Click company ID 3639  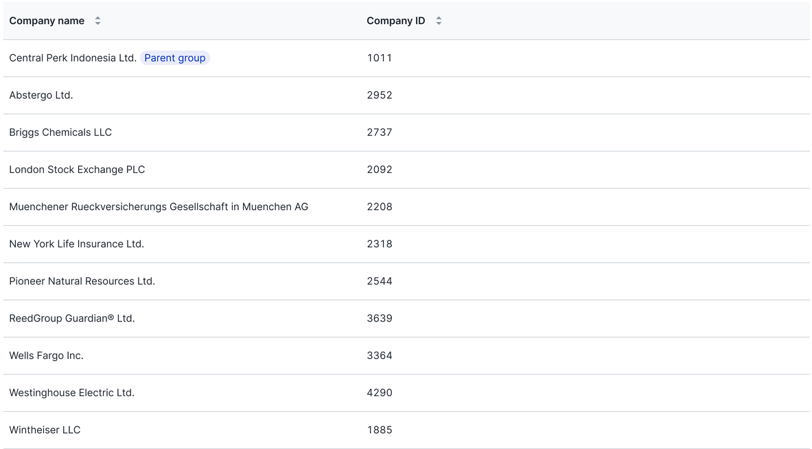tap(380, 319)
